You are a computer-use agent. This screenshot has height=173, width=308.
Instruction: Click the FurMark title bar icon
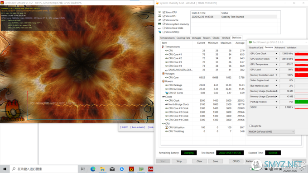pyautogui.click(x=2, y=3)
